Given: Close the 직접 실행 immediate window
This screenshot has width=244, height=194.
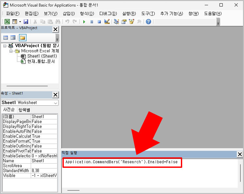Looking at the screenshot, I should pos(240,154).
